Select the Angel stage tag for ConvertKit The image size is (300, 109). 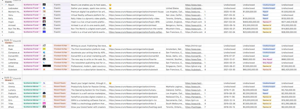265,56
